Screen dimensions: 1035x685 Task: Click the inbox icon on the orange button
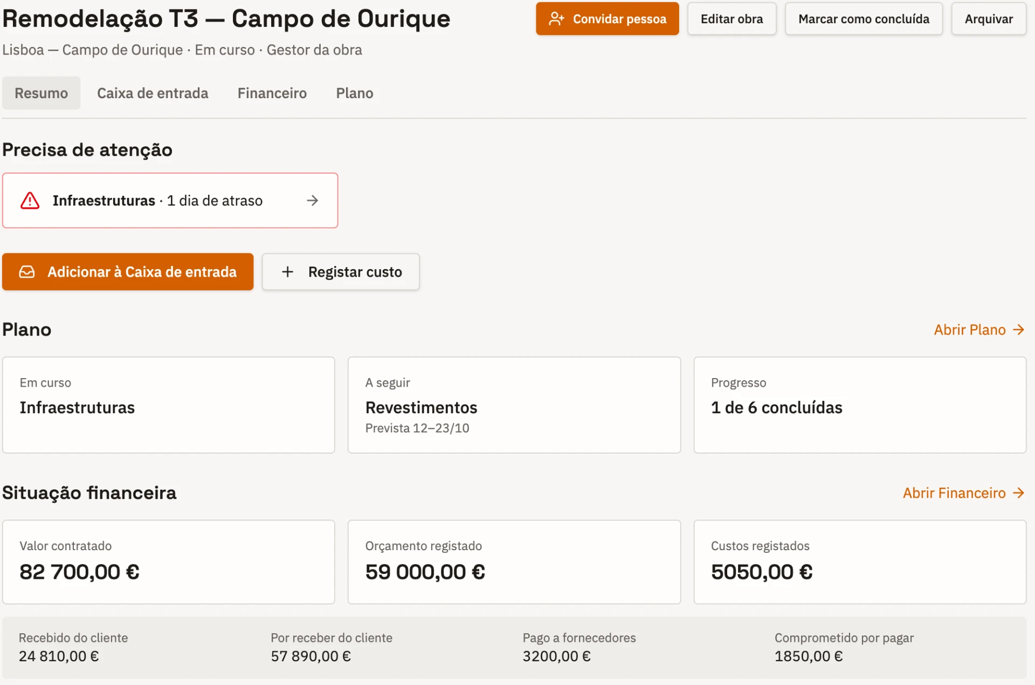[27, 272]
